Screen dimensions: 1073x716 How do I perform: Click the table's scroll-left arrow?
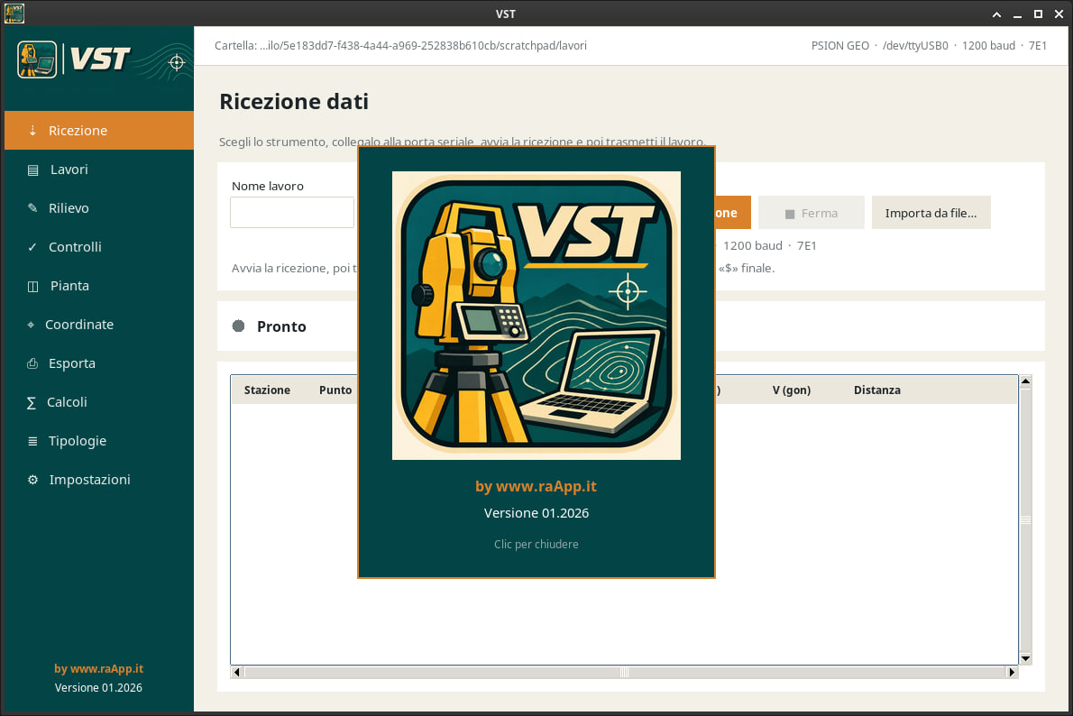(237, 672)
